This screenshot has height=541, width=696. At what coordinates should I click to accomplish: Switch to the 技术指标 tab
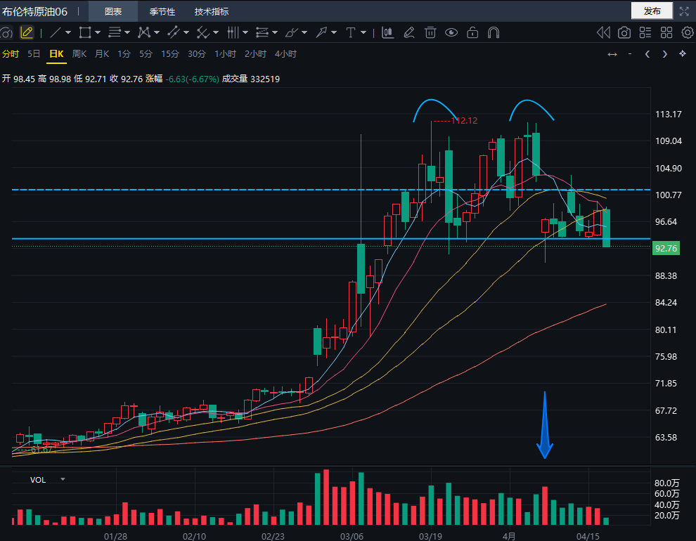(212, 11)
